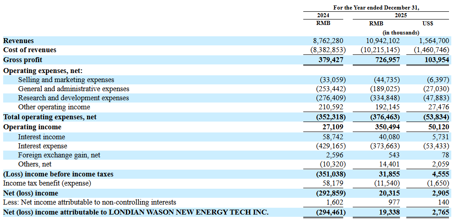This screenshot has width=454, height=220.
Task: Select Operating income US$ value 50,120
Action: [x=438, y=127]
